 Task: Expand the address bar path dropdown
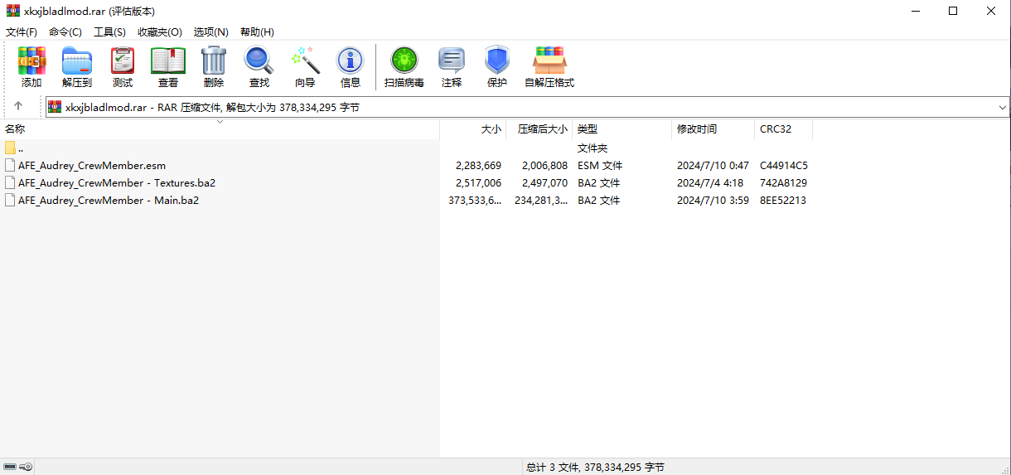click(1003, 107)
